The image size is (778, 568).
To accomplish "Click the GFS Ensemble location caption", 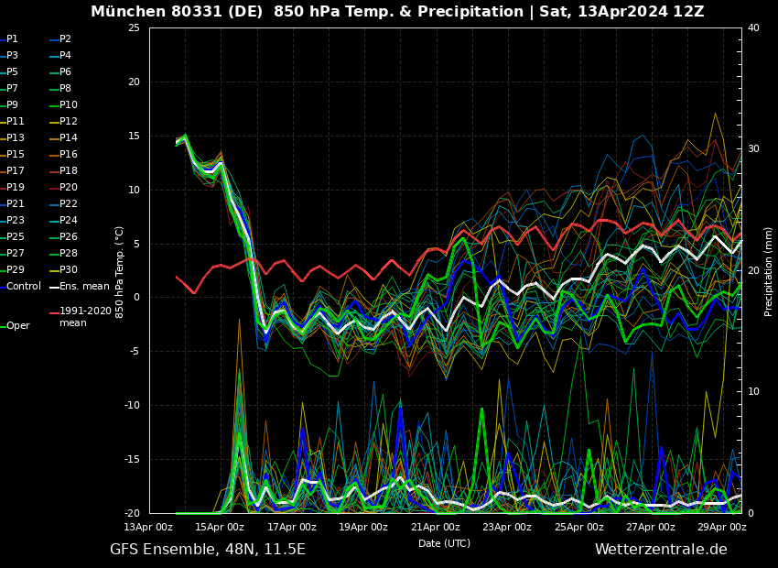I will [x=208, y=550].
